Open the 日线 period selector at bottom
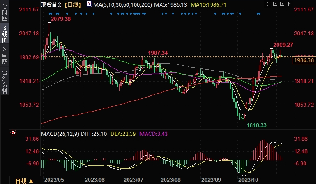This screenshot has height=184, width=316. click(x=24, y=181)
